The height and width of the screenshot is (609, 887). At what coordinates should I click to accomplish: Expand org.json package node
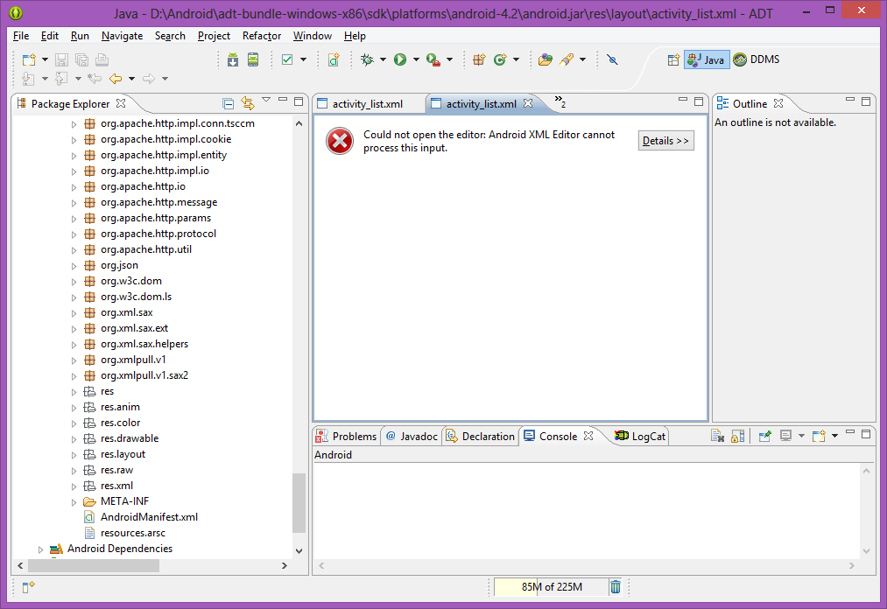pyautogui.click(x=74, y=266)
